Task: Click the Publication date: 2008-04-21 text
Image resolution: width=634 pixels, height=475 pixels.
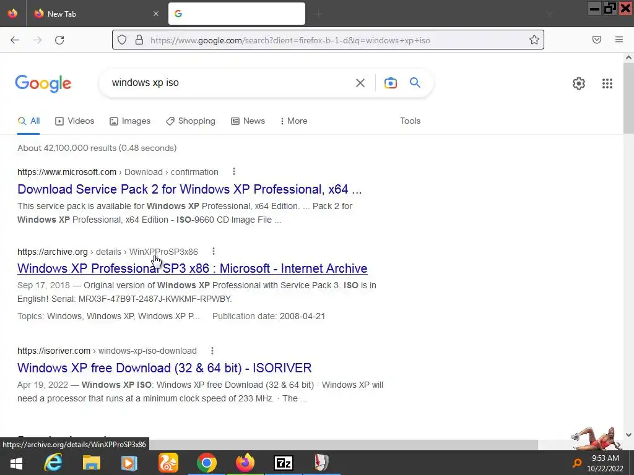Action: (269, 316)
